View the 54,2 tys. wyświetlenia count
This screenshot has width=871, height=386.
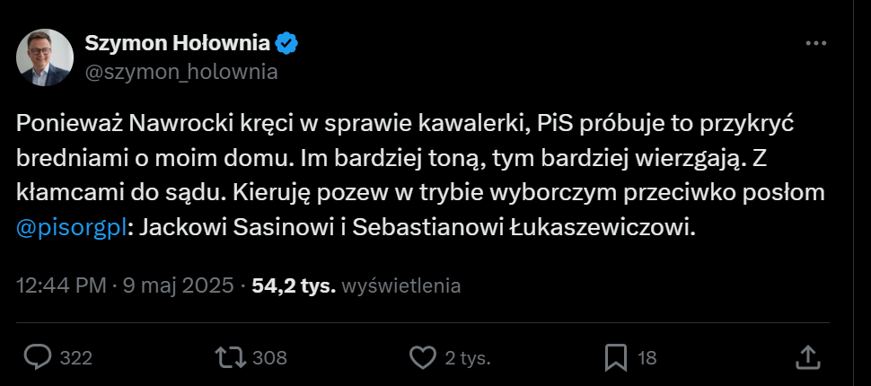294,286
